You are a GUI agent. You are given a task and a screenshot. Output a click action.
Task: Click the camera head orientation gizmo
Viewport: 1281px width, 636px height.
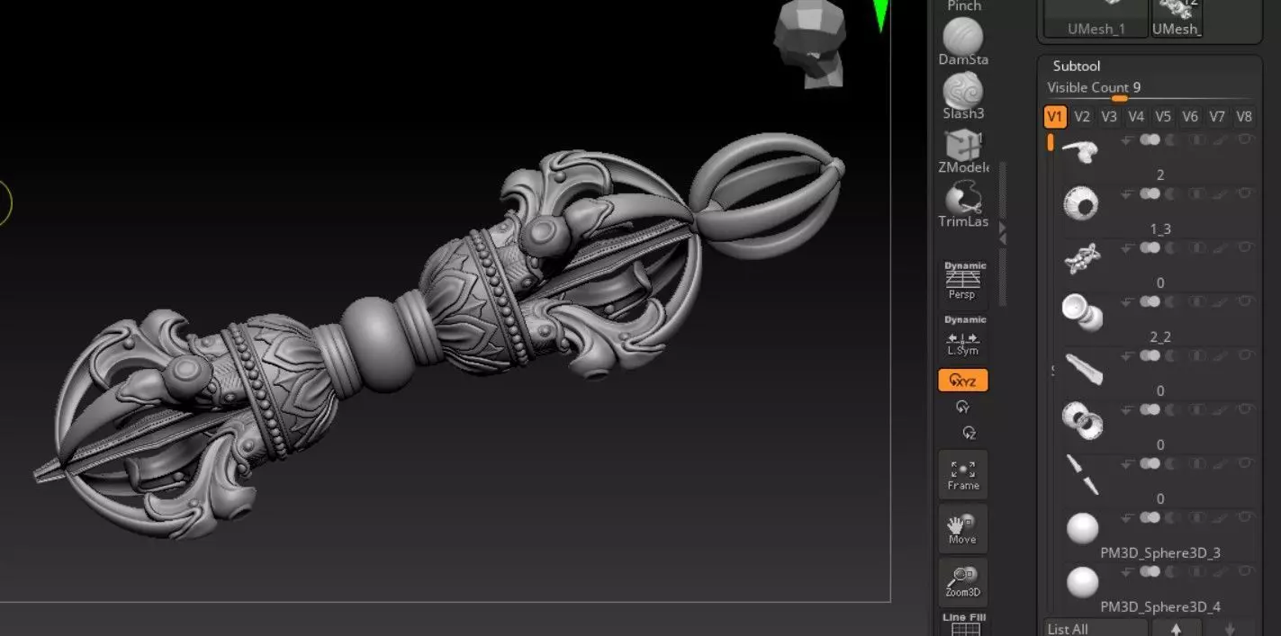point(810,43)
